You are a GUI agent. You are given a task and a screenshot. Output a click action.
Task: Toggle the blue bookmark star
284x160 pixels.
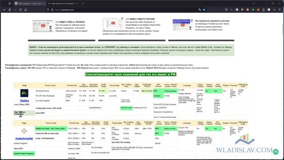(x=204, y=10)
